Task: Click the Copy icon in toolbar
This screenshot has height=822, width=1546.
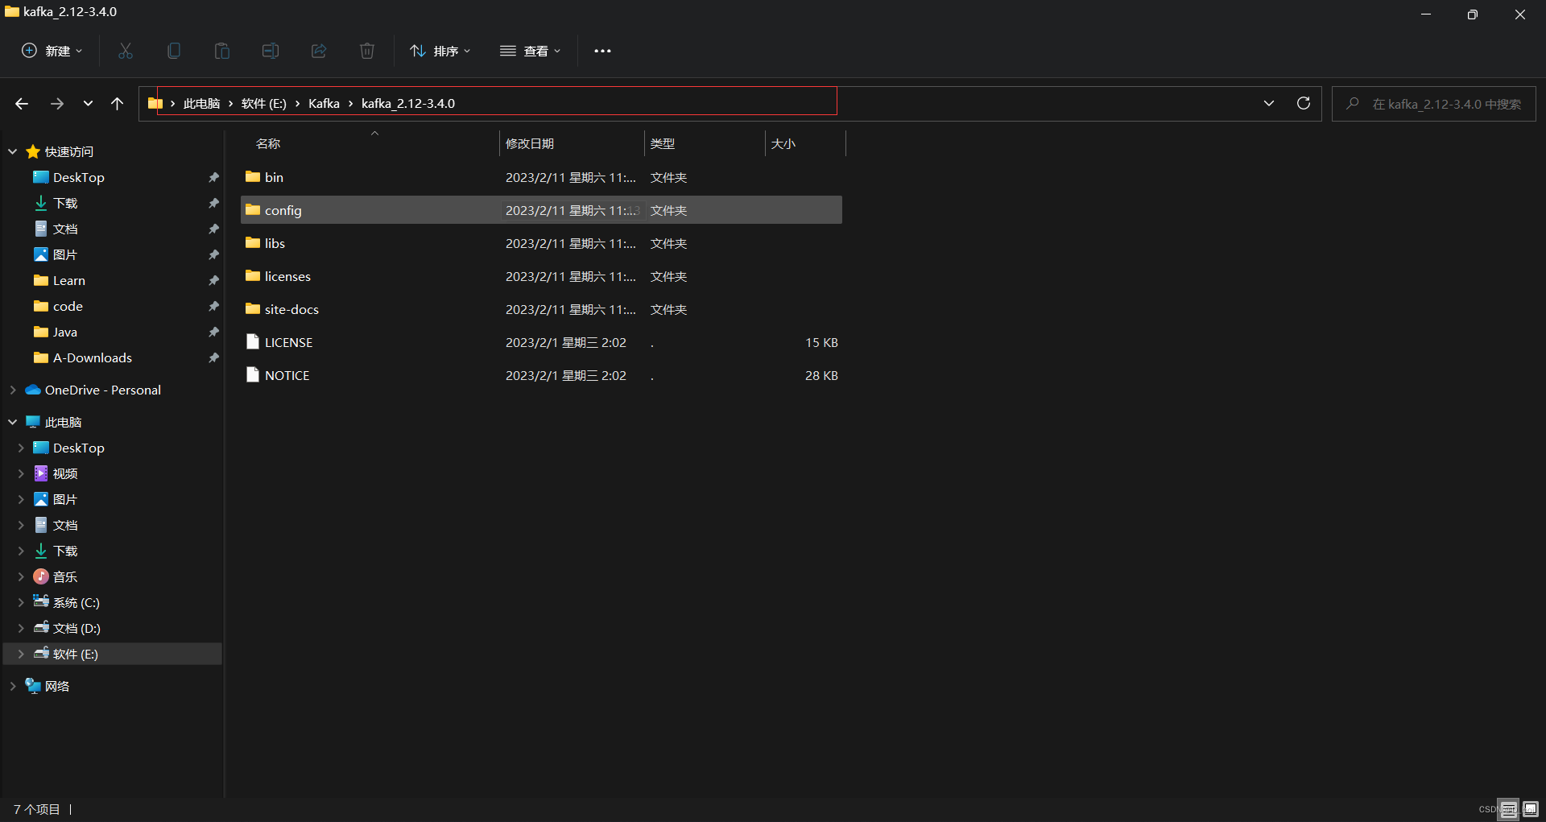Action: point(174,51)
